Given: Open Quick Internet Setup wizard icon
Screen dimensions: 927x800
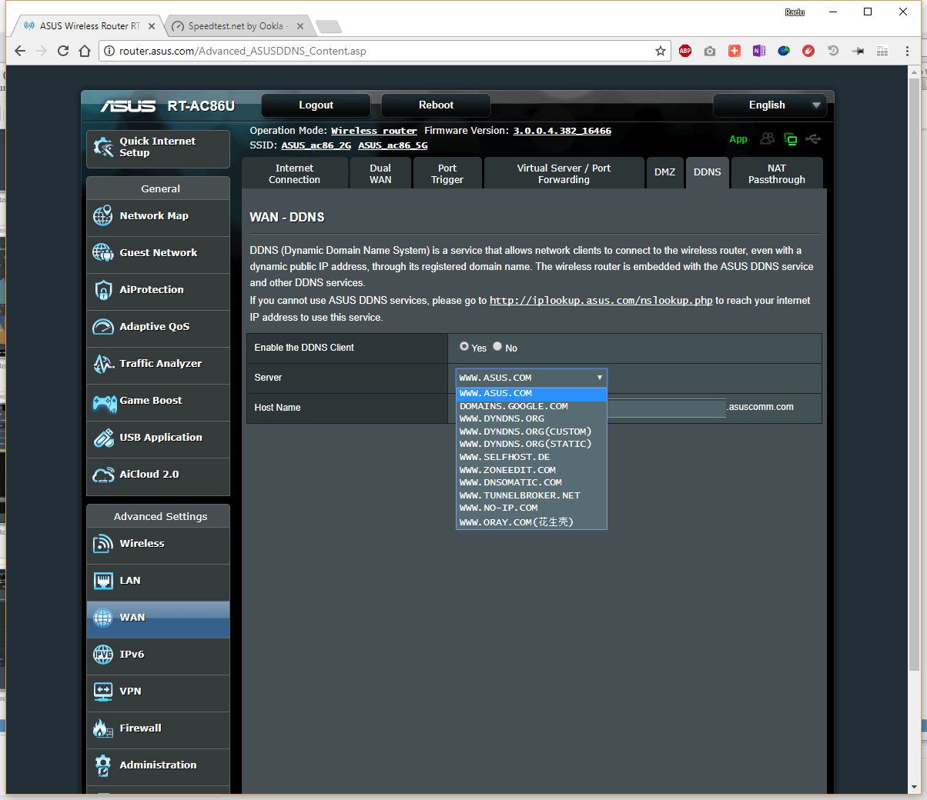Looking at the screenshot, I should click(103, 147).
